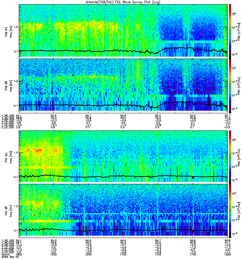The width and height of the screenshot is (243, 259).
Task: Click the '56.7' X_RE_GSE value for THC
Action: coord(158,241)
